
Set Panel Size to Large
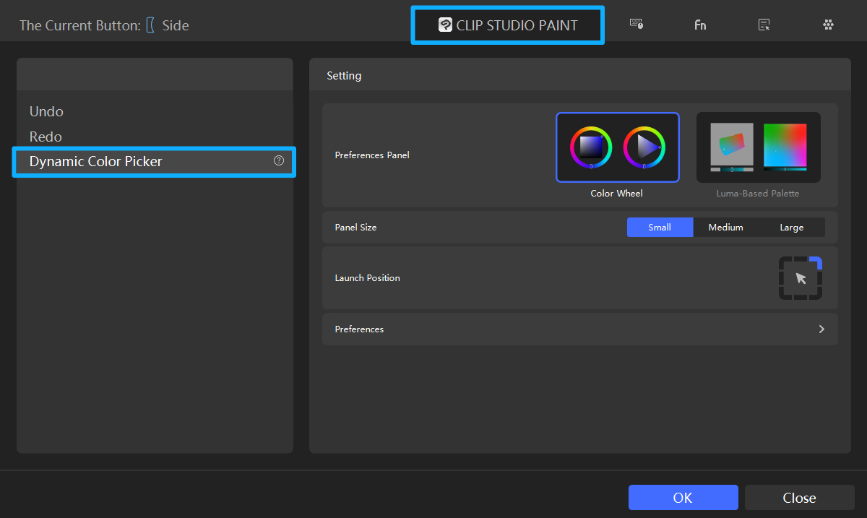pos(791,227)
